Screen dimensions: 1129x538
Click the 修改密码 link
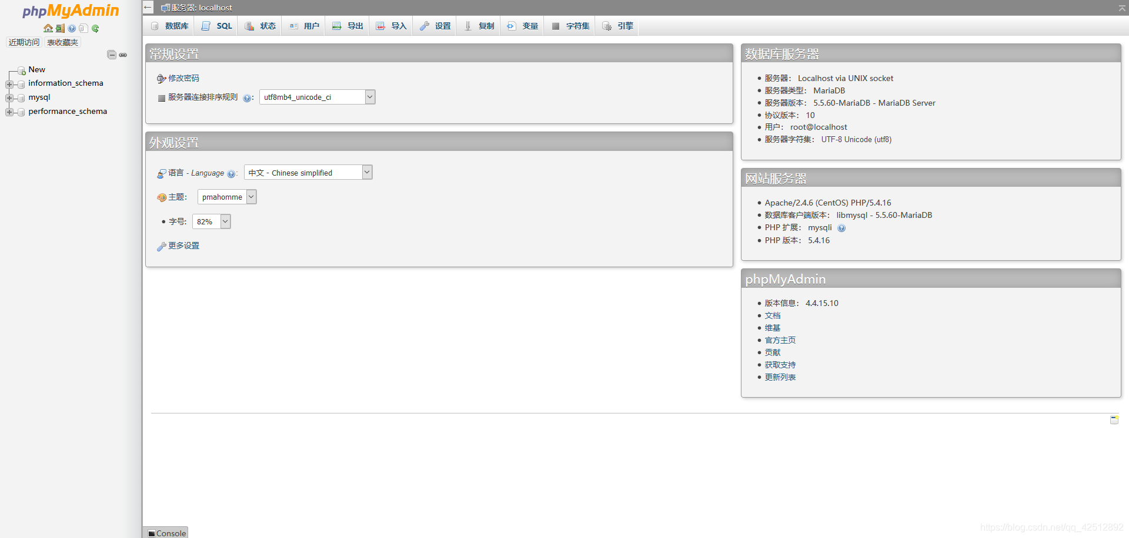click(183, 78)
